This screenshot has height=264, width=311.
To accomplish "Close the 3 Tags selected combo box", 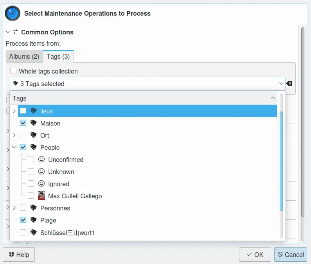I will (x=281, y=84).
